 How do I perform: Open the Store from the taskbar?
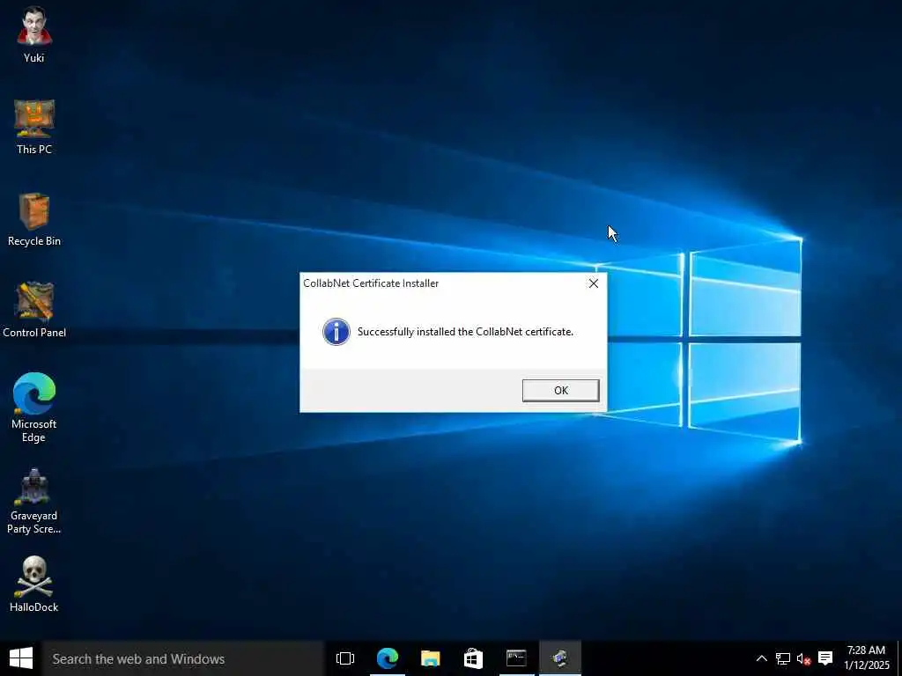coord(473,658)
